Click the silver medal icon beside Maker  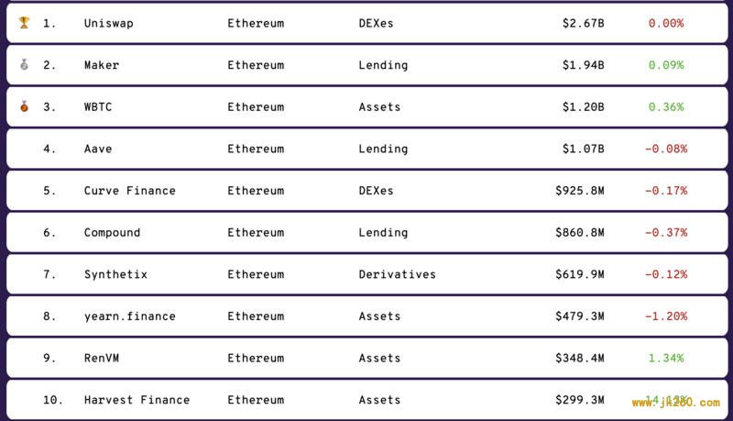tap(25, 64)
